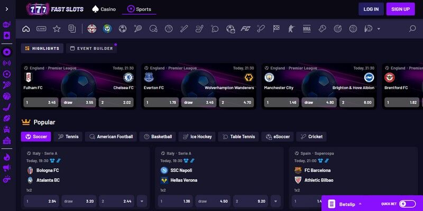Select Popular American Football filter
423x211 pixels.
(111, 137)
